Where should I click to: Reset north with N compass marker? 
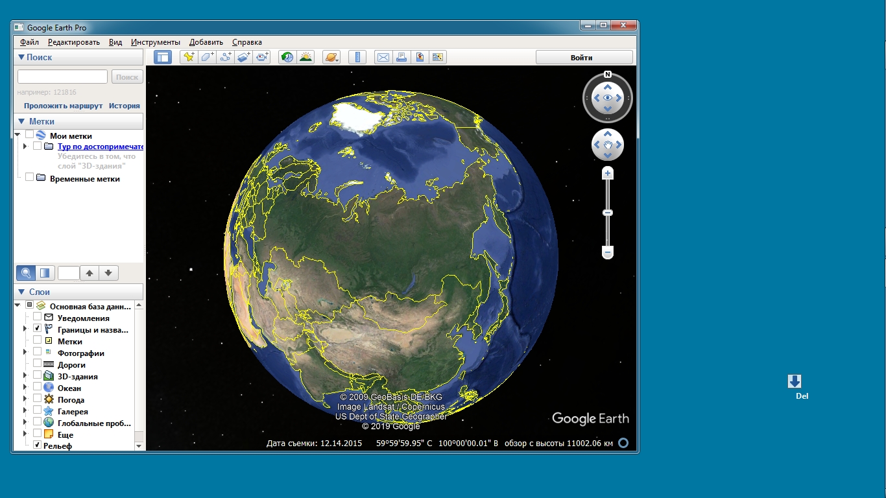[608, 74]
